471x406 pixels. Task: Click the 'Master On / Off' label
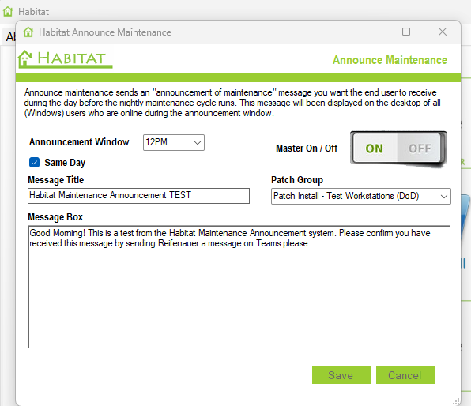pos(307,148)
